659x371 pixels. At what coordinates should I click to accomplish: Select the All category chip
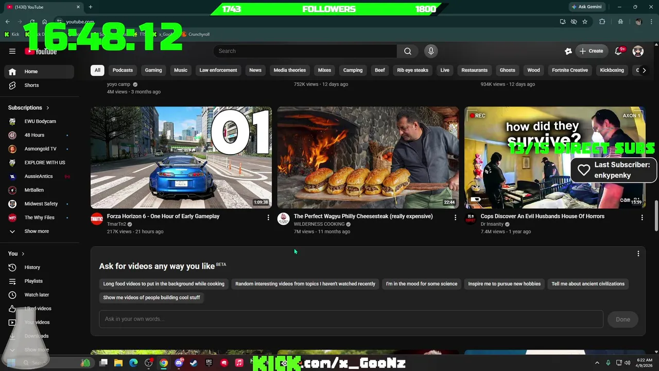coord(97,70)
